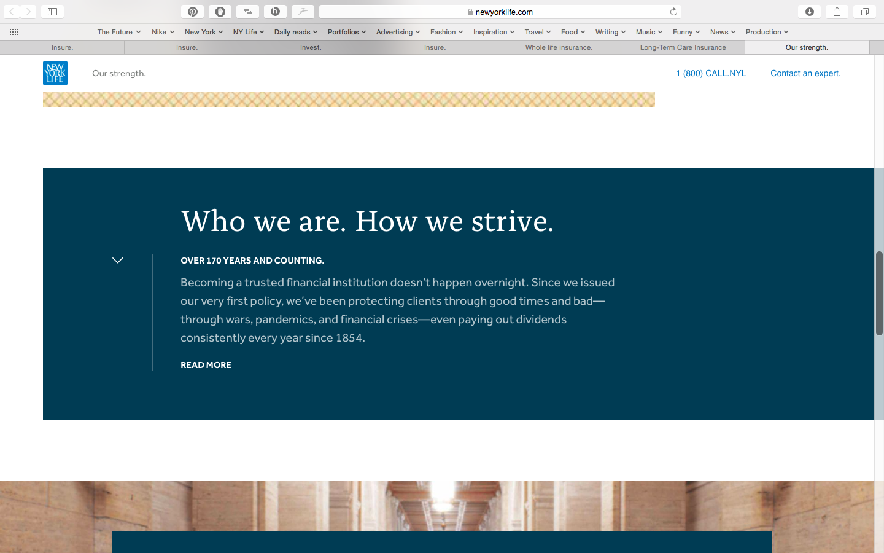Switch to the Invest. tab
This screenshot has height=553, width=884.
(x=311, y=47)
